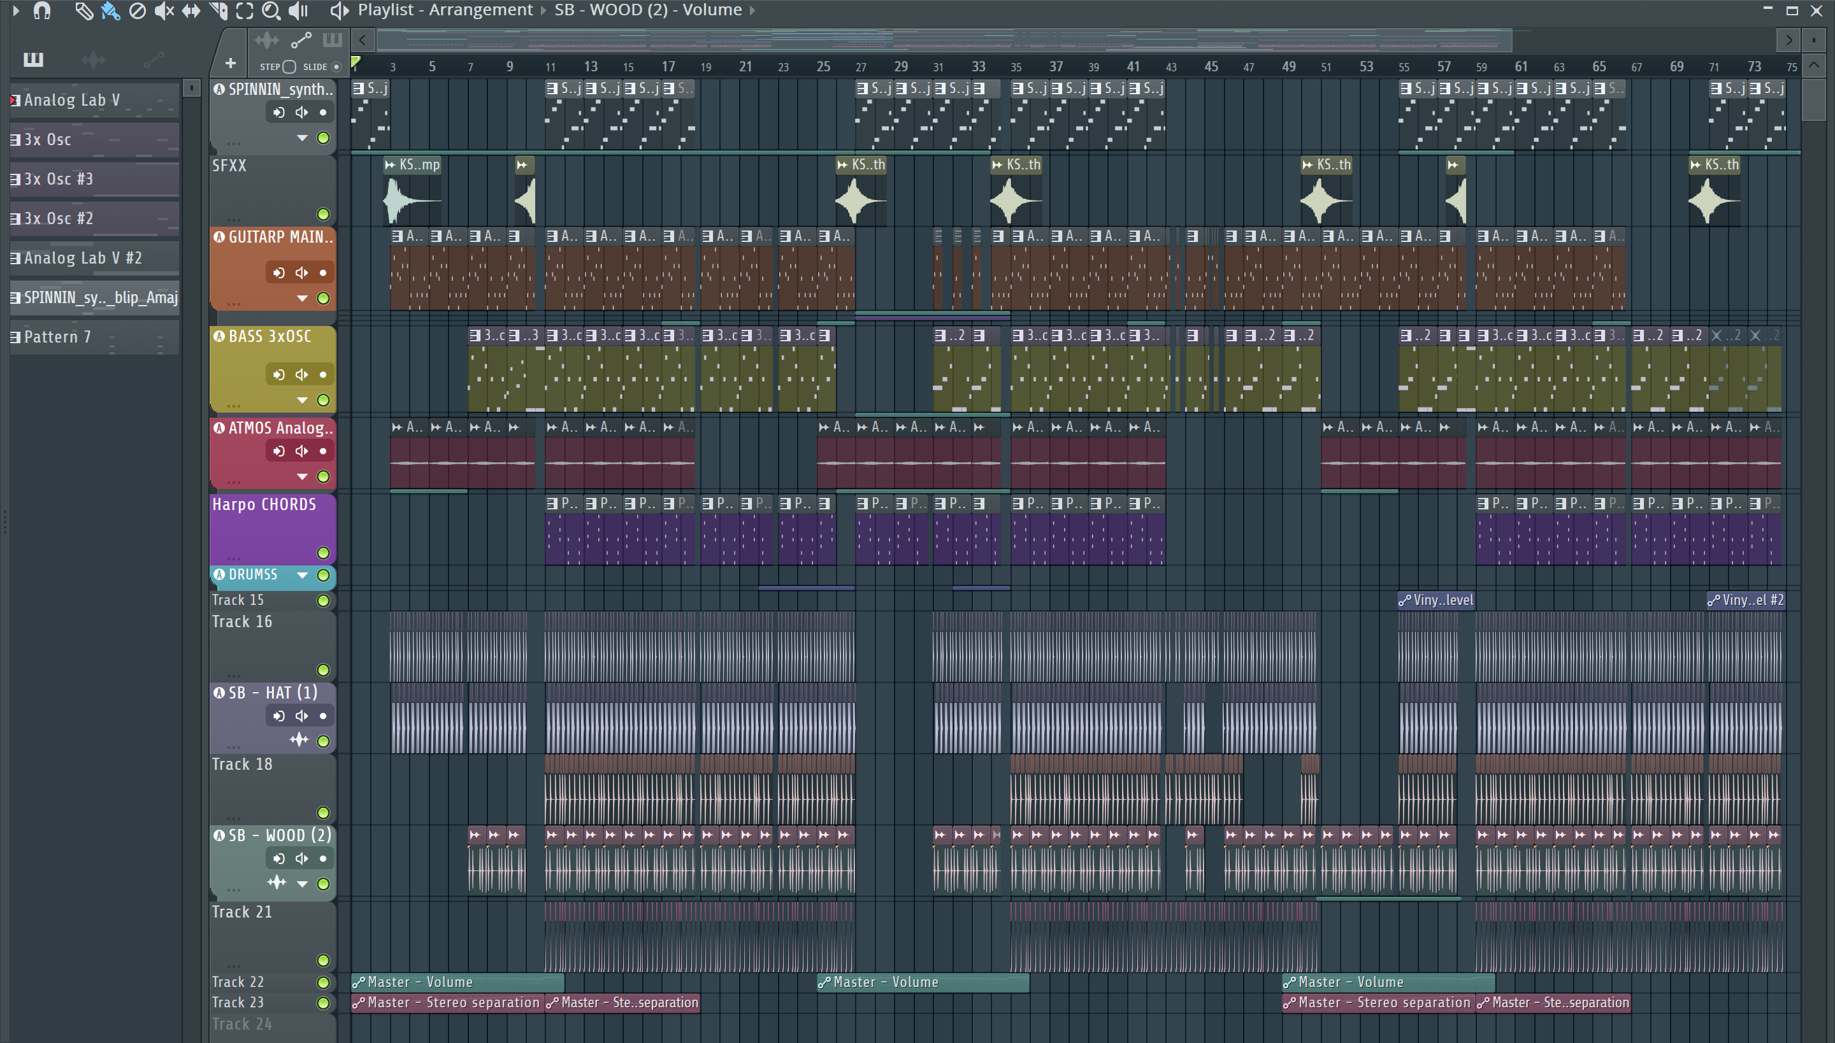Select 3x Osc #2 in the picker
This screenshot has width=1835, height=1043.
click(x=94, y=218)
